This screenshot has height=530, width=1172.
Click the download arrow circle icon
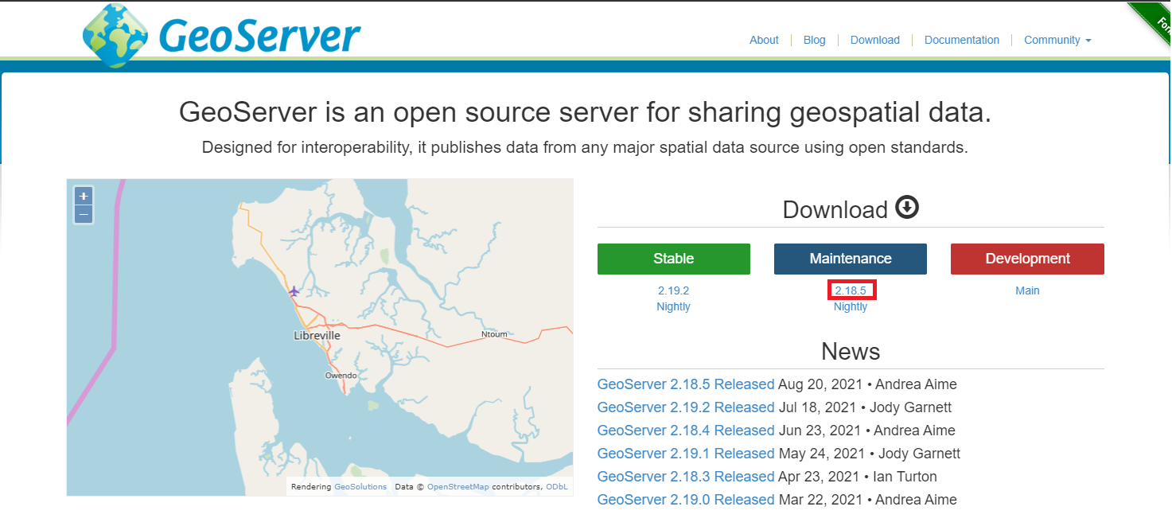point(907,208)
